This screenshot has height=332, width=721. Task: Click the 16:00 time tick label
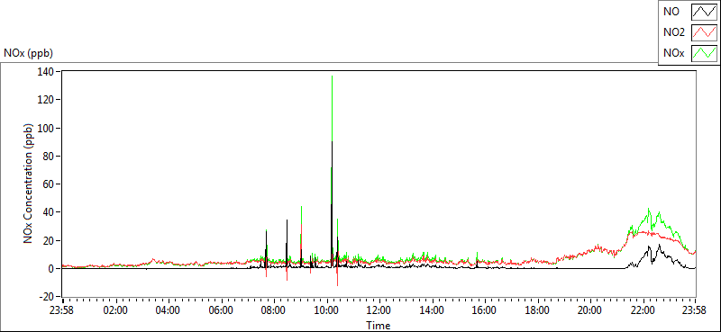(x=485, y=310)
